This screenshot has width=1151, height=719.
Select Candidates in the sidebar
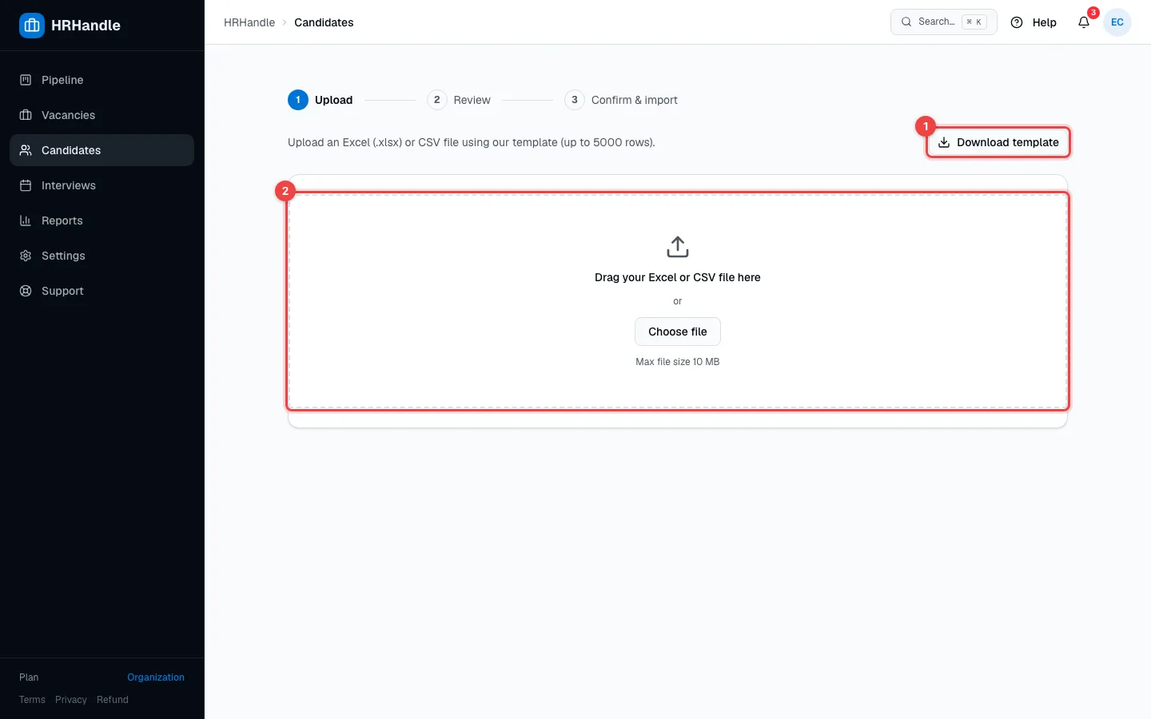tap(102, 150)
